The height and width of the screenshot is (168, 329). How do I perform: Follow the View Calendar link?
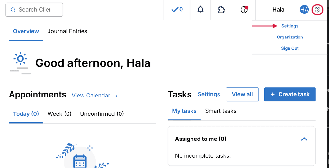click(x=95, y=96)
